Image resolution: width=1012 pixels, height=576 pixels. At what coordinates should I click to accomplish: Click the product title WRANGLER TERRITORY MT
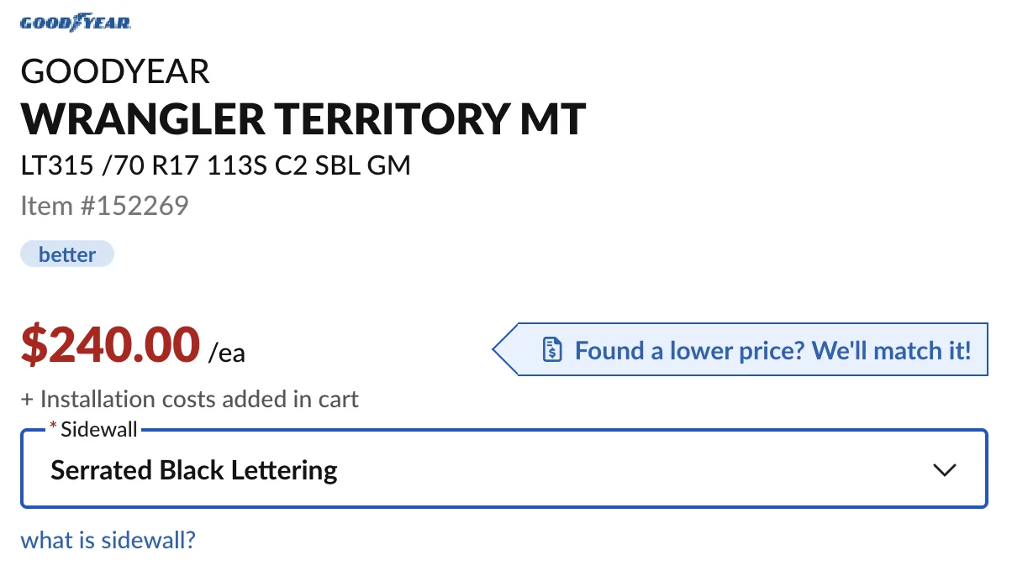[x=303, y=118]
